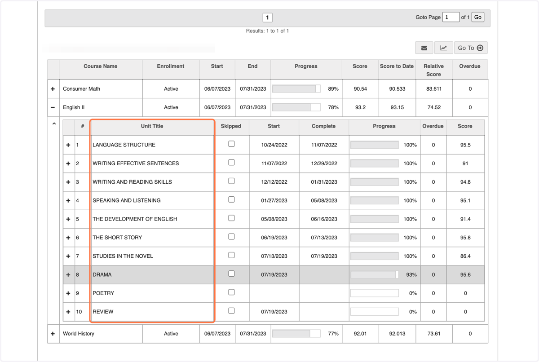Expand the Consumer Math course row
The height and width of the screenshot is (362, 539).
(x=53, y=89)
